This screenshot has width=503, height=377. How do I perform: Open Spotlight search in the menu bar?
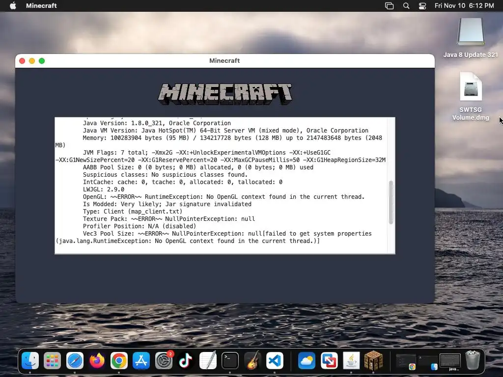(406, 5)
